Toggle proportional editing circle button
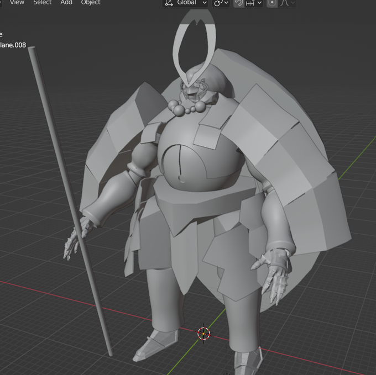The height and width of the screenshot is (375, 376). 272,3
